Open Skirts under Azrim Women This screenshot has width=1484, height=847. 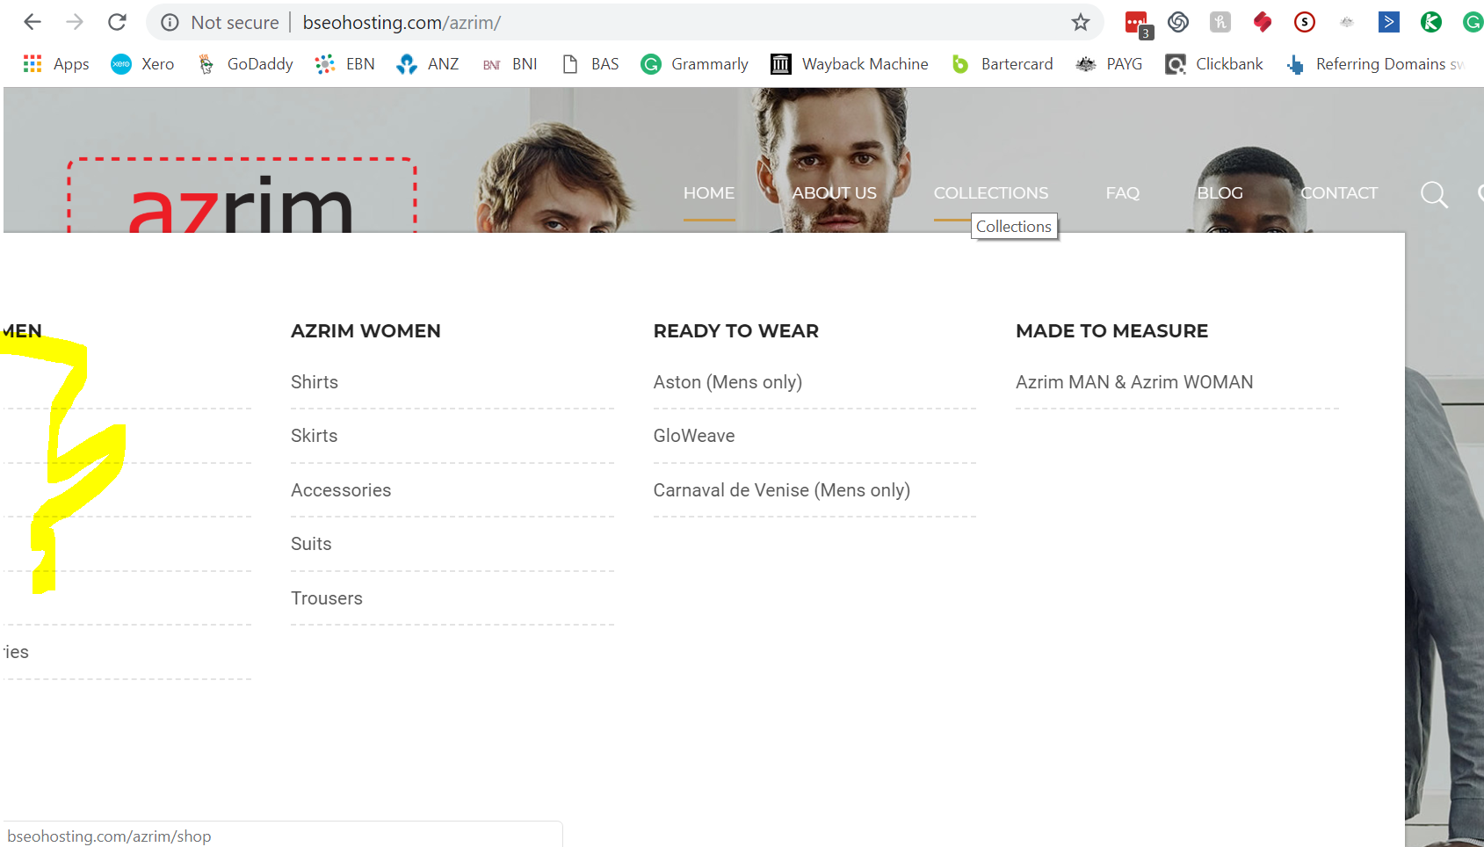(315, 436)
